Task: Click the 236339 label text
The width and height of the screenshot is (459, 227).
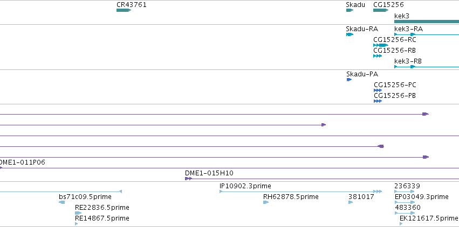Action: [407, 186]
